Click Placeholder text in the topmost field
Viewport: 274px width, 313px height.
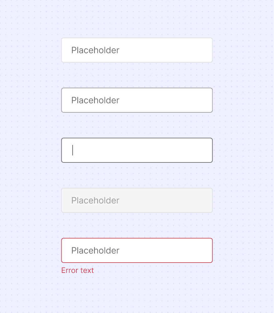click(95, 50)
